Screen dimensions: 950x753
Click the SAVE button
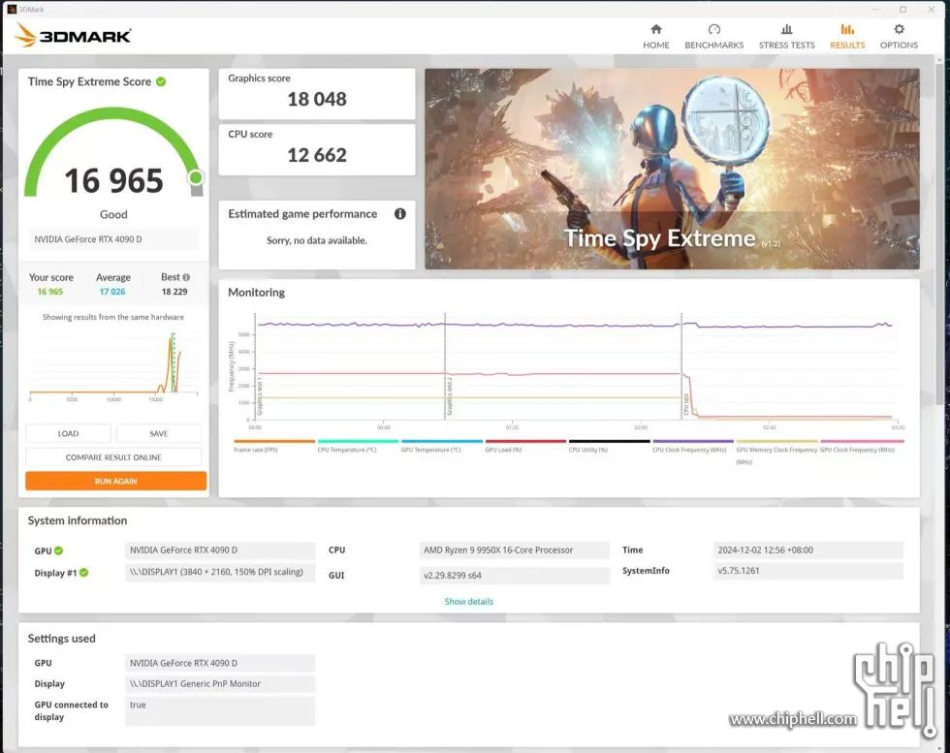pyautogui.click(x=159, y=434)
